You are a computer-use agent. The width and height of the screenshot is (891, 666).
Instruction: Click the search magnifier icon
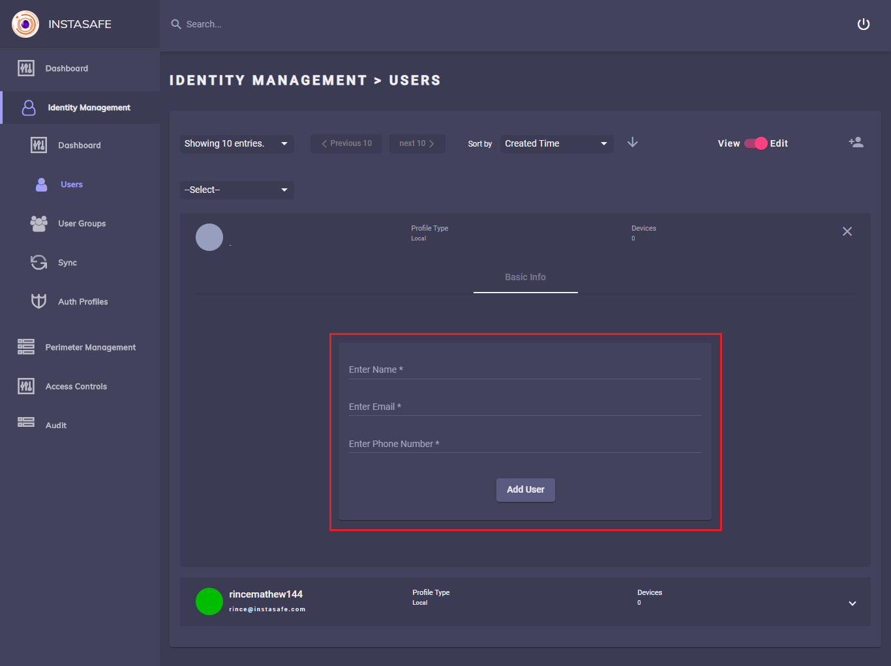pyautogui.click(x=176, y=24)
